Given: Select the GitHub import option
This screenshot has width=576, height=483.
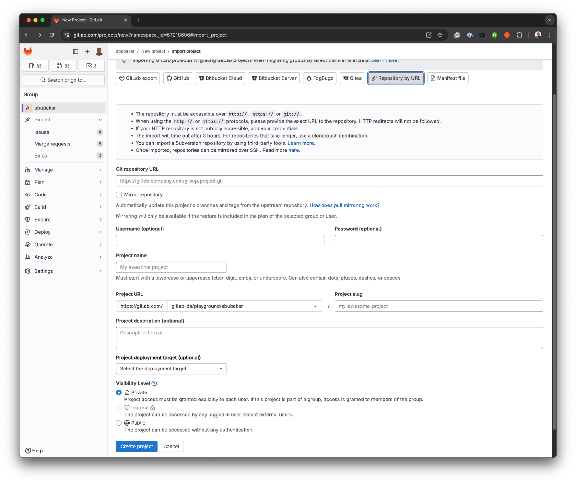Looking at the screenshot, I should [x=177, y=78].
